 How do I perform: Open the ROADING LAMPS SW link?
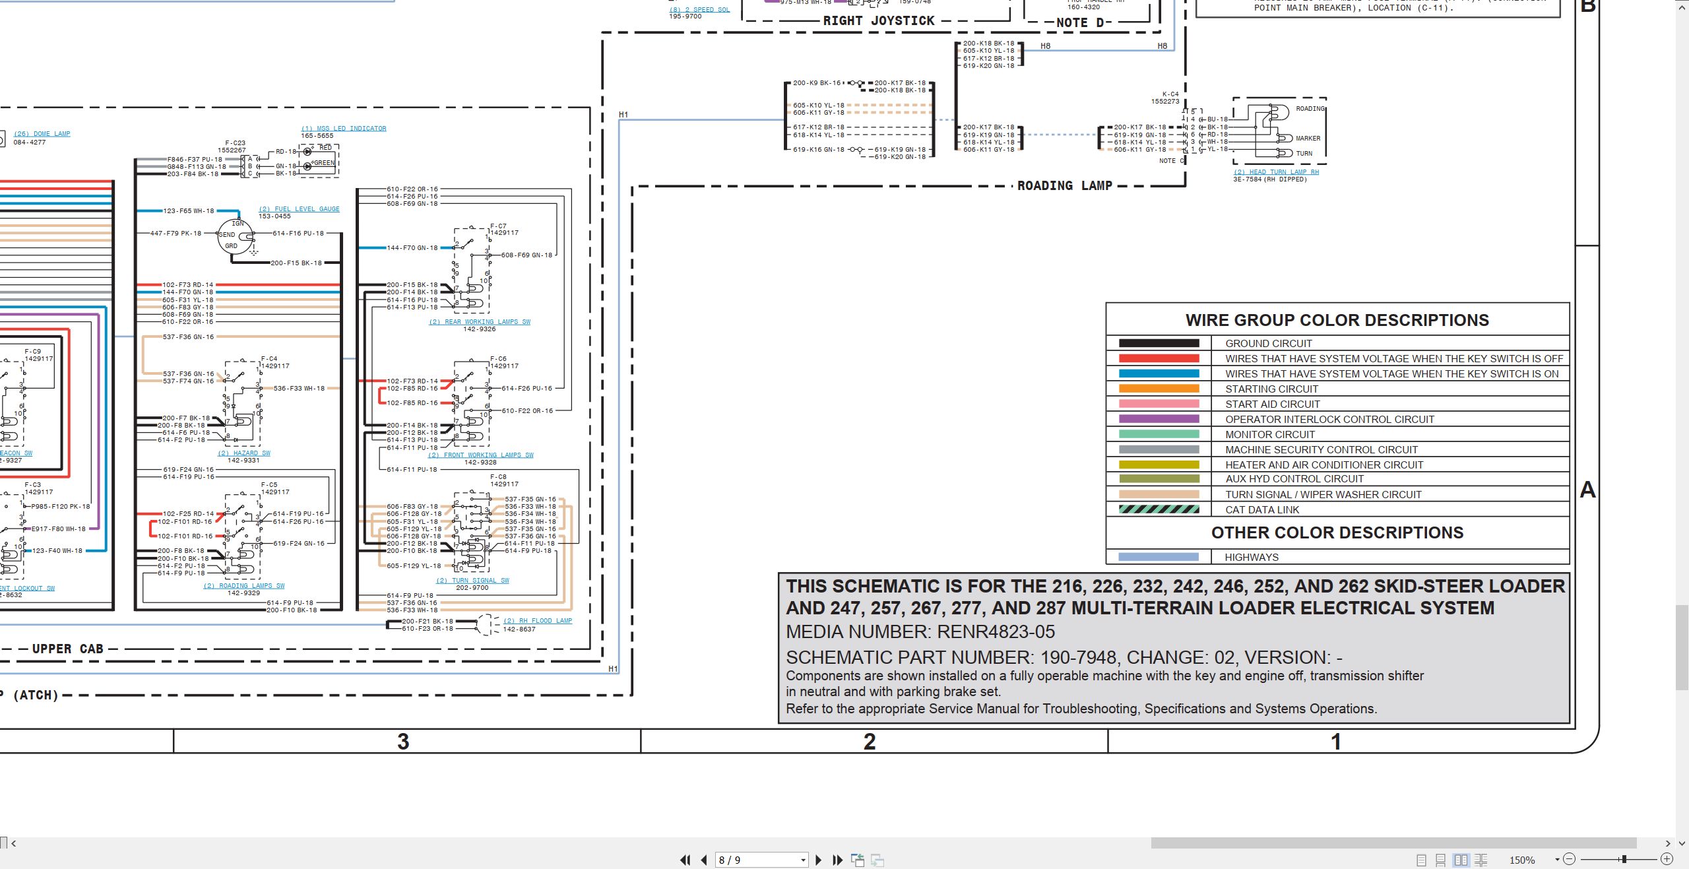pyautogui.click(x=244, y=586)
